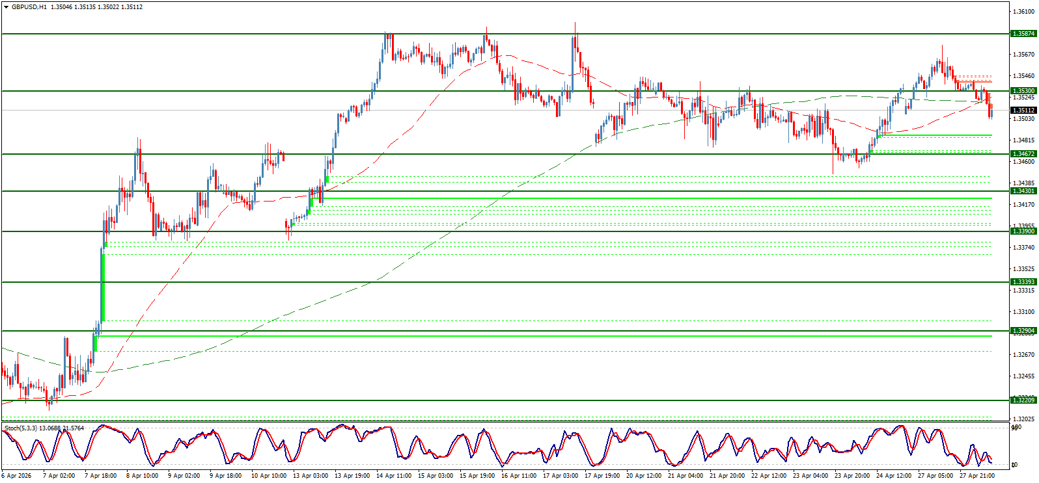The width and height of the screenshot is (1039, 483).
Task: Select the 1.35874 price level tag
Action: pos(1023,34)
